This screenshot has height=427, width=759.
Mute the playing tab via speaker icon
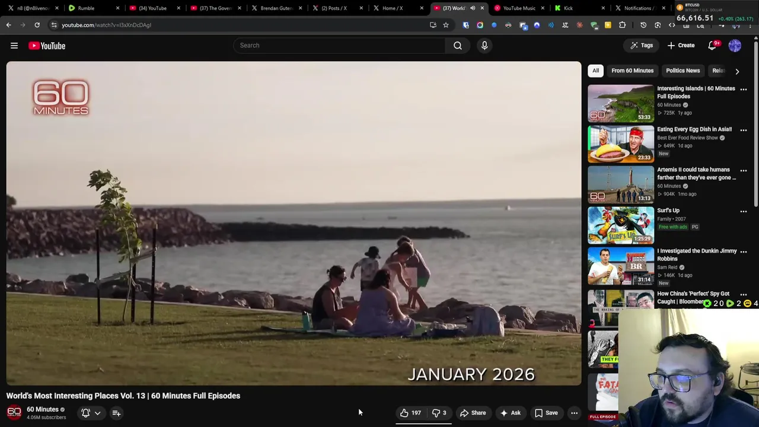(x=473, y=8)
